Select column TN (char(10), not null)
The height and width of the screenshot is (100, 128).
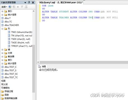(21, 36)
